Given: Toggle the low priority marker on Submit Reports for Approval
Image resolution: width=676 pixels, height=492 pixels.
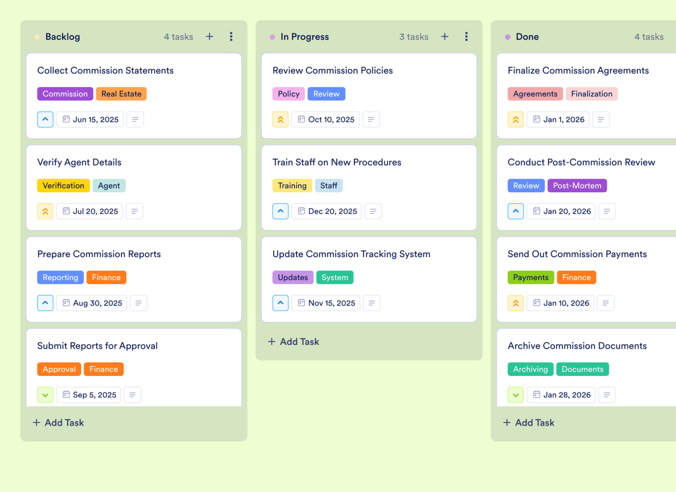Looking at the screenshot, I should (45, 394).
